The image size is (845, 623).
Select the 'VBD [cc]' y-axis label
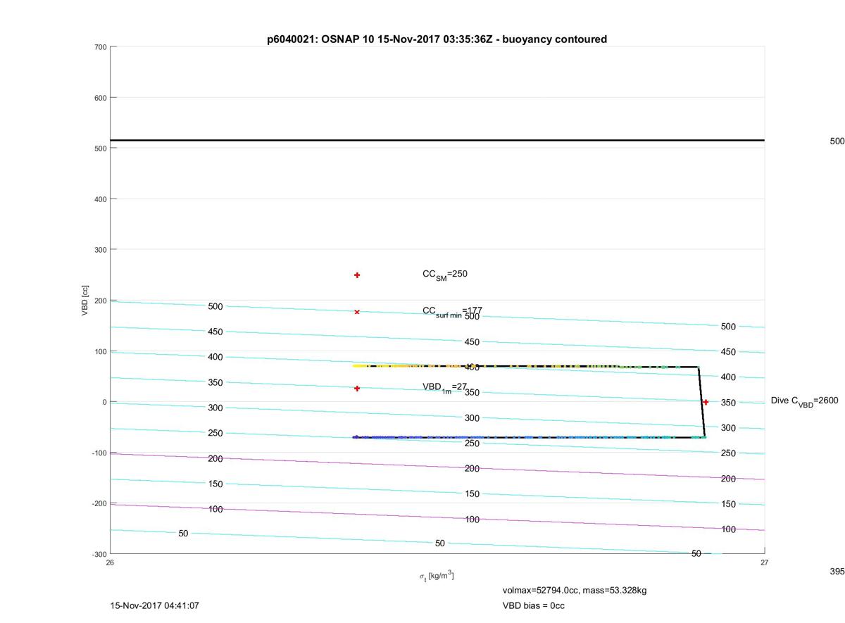click(85, 300)
